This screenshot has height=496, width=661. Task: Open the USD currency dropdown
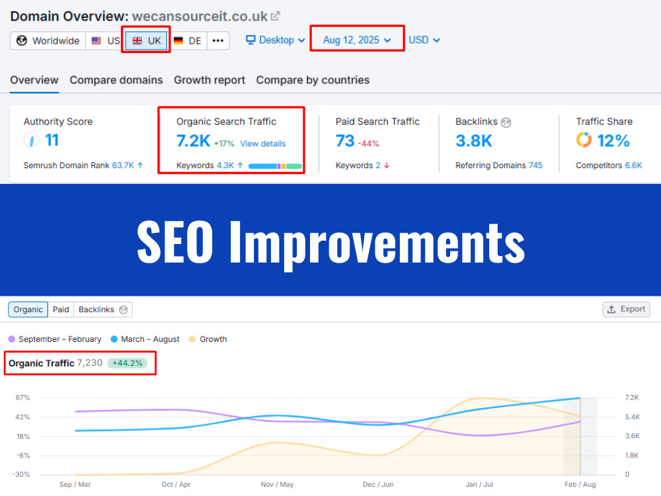(x=424, y=40)
